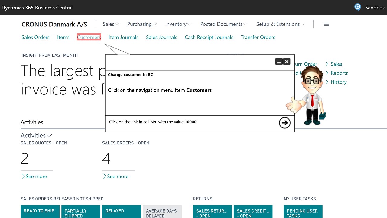Viewport: 387px width, 218px height.
Task: Open the Partially Shipped tile
Action: (81, 212)
